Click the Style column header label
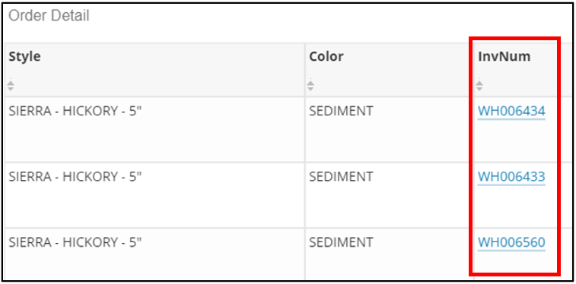This screenshot has width=576, height=284. (24, 56)
